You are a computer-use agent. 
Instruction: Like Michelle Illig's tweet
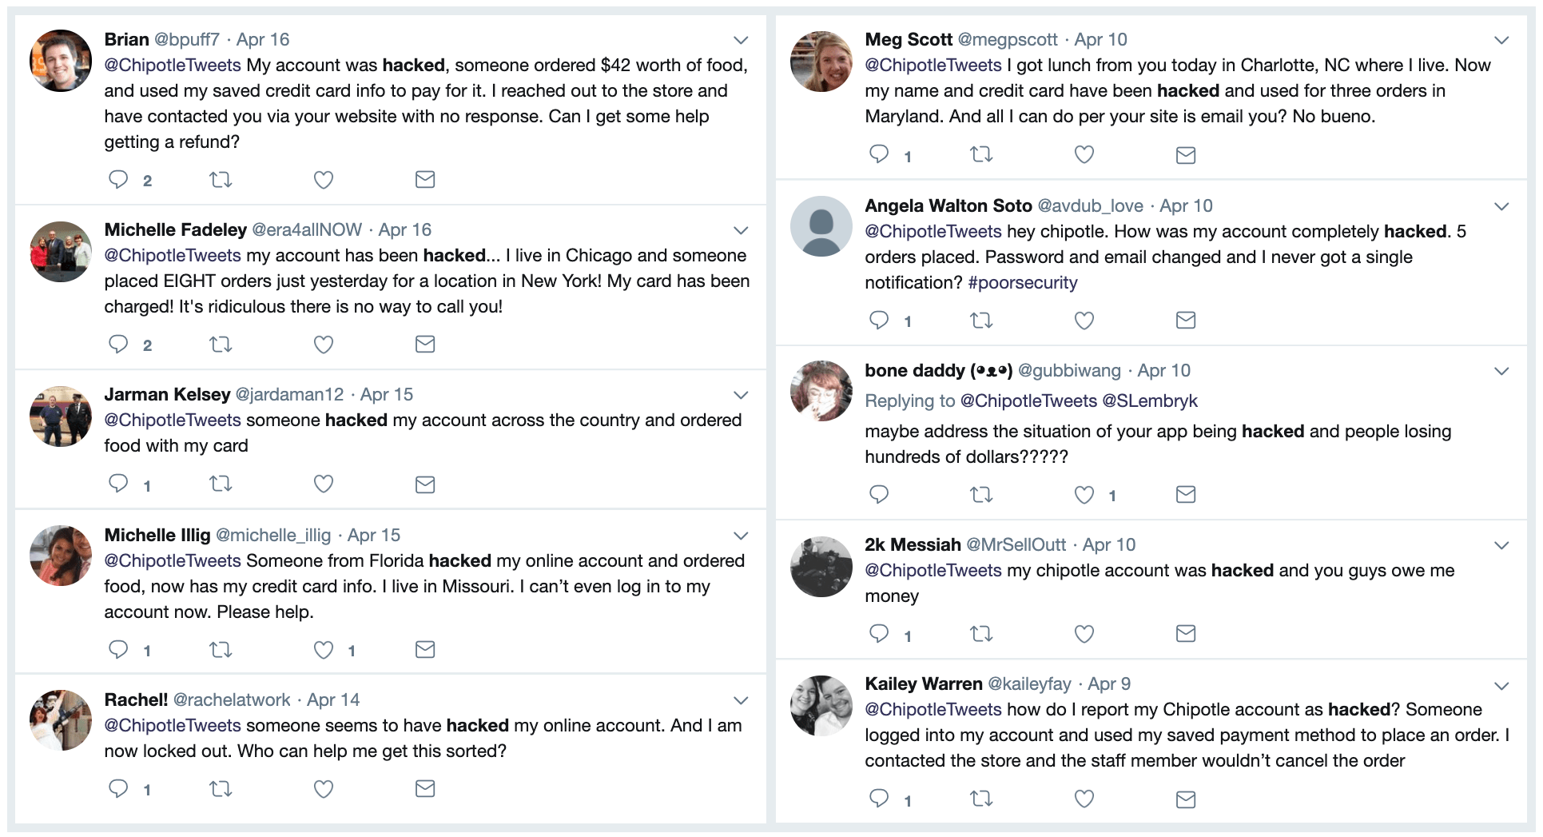pos(323,650)
